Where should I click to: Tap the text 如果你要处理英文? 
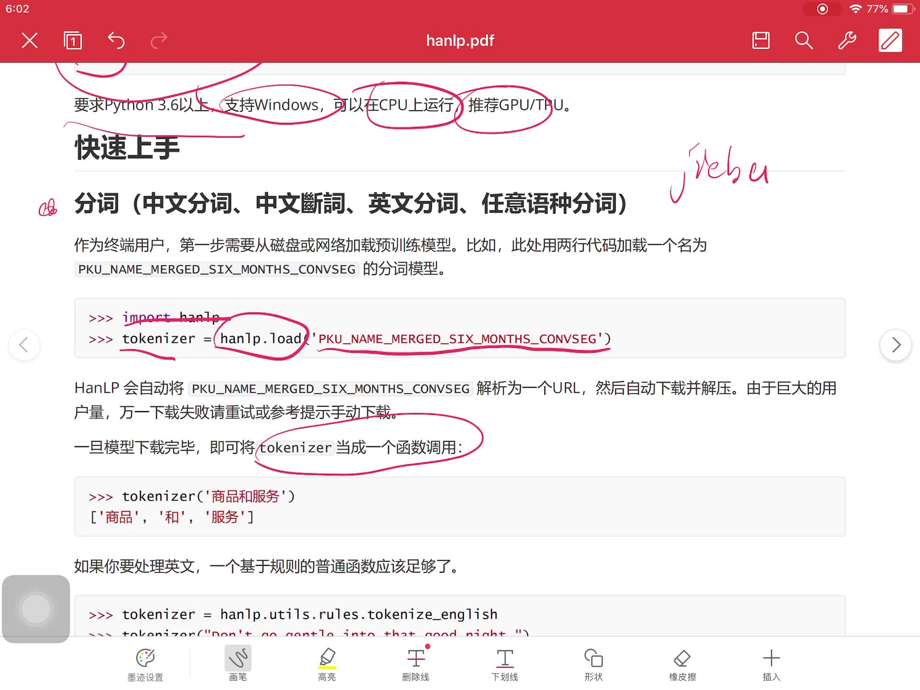point(134,566)
